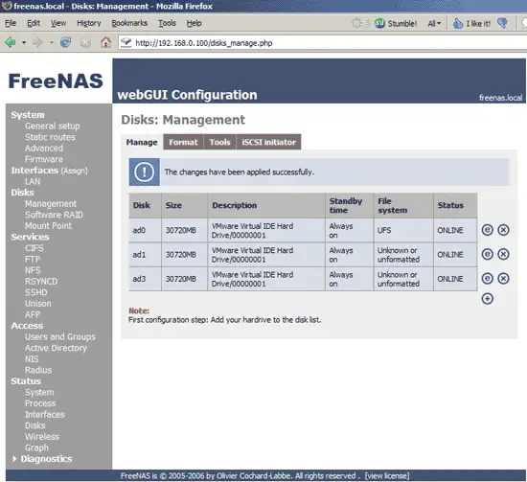The width and height of the screenshot is (527, 482).
Task: Click the Interfaces (Assign) link
Action: [49, 171]
